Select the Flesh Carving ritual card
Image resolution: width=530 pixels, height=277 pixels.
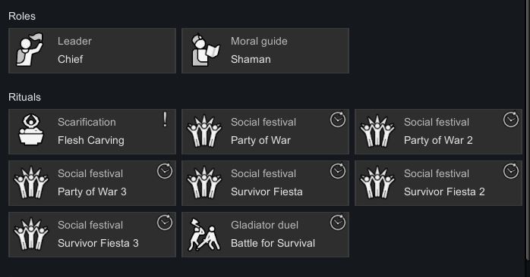click(93, 132)
